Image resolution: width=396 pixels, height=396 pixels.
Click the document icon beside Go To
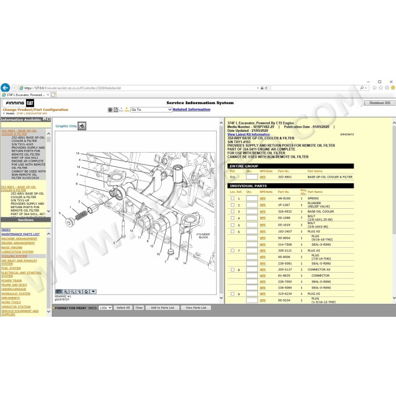(115, 110)
